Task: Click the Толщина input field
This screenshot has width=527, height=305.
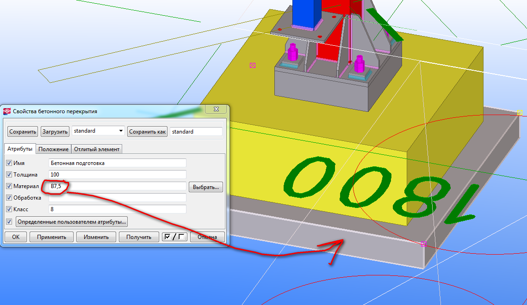Action: [x=117, y=174]
